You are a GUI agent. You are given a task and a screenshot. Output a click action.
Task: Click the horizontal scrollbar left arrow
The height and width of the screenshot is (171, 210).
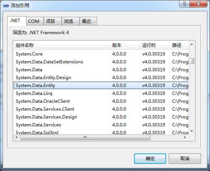(x=16, y=137)
